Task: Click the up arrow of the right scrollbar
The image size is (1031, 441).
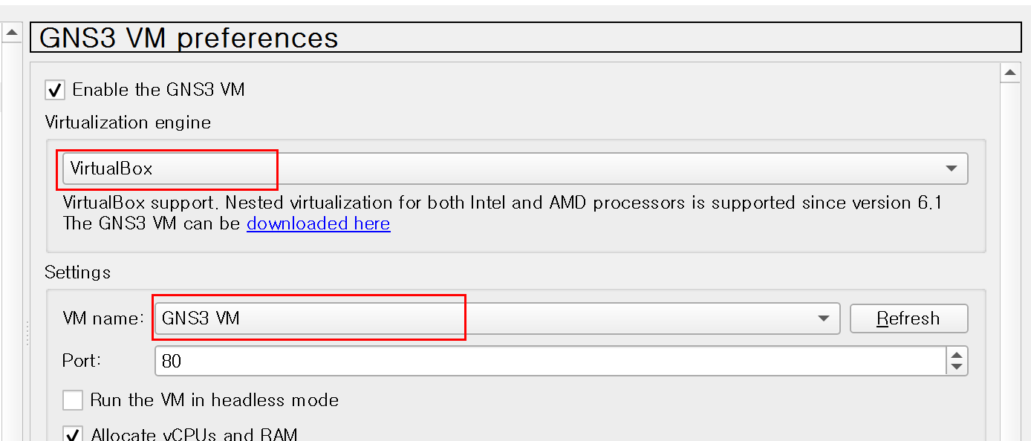Action: [1012, 72]
